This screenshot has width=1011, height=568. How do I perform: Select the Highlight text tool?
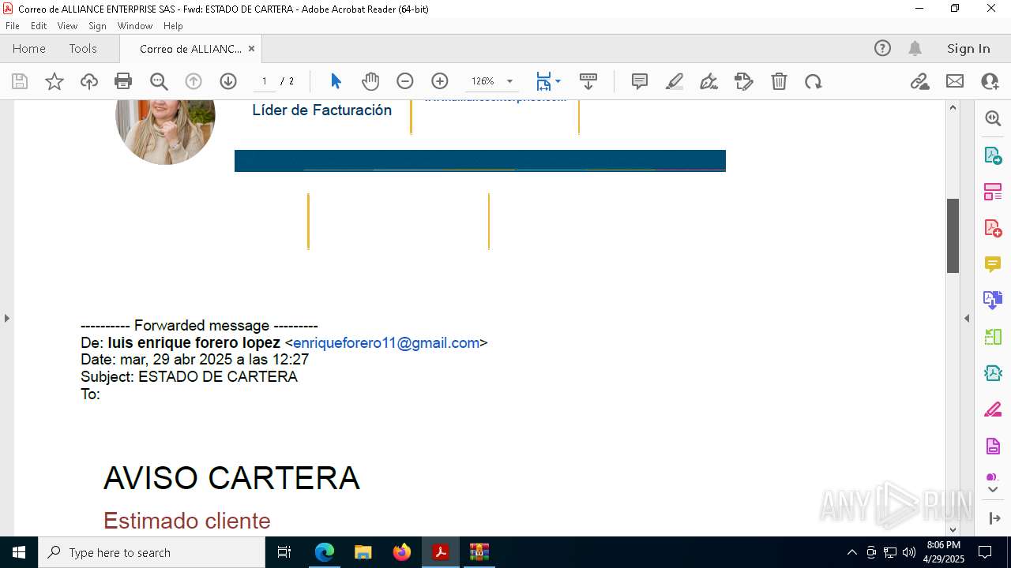675,81
